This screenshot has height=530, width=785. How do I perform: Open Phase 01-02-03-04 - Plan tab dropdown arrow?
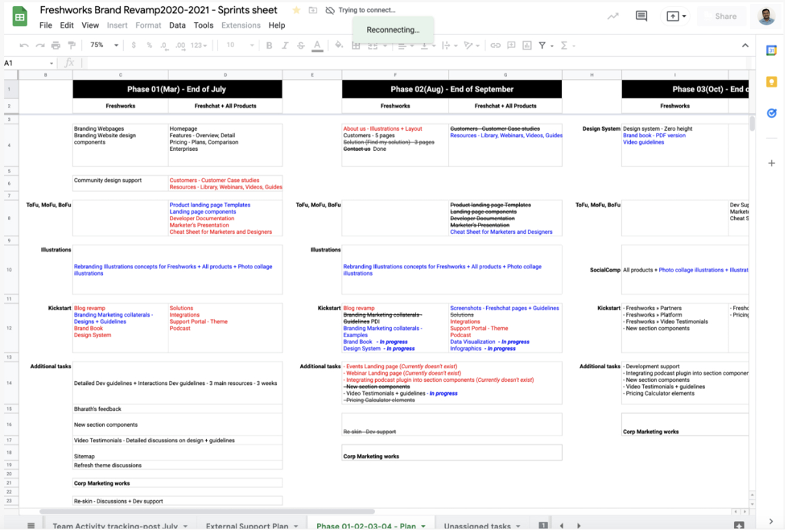tap(424, 526)
